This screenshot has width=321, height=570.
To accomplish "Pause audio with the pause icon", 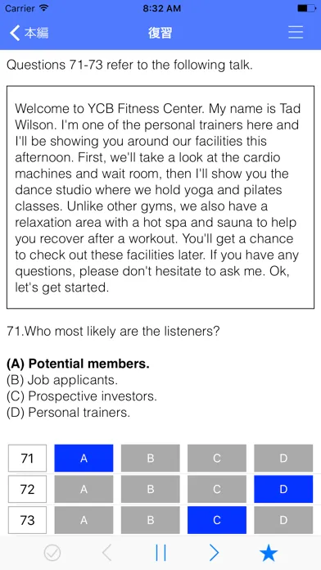I will 160,553.
